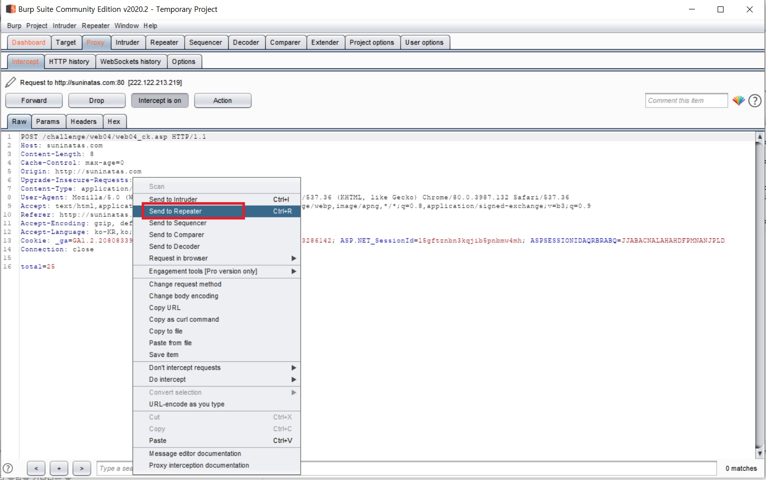
Task: Open the Window menu
Action: coord(126,26)
